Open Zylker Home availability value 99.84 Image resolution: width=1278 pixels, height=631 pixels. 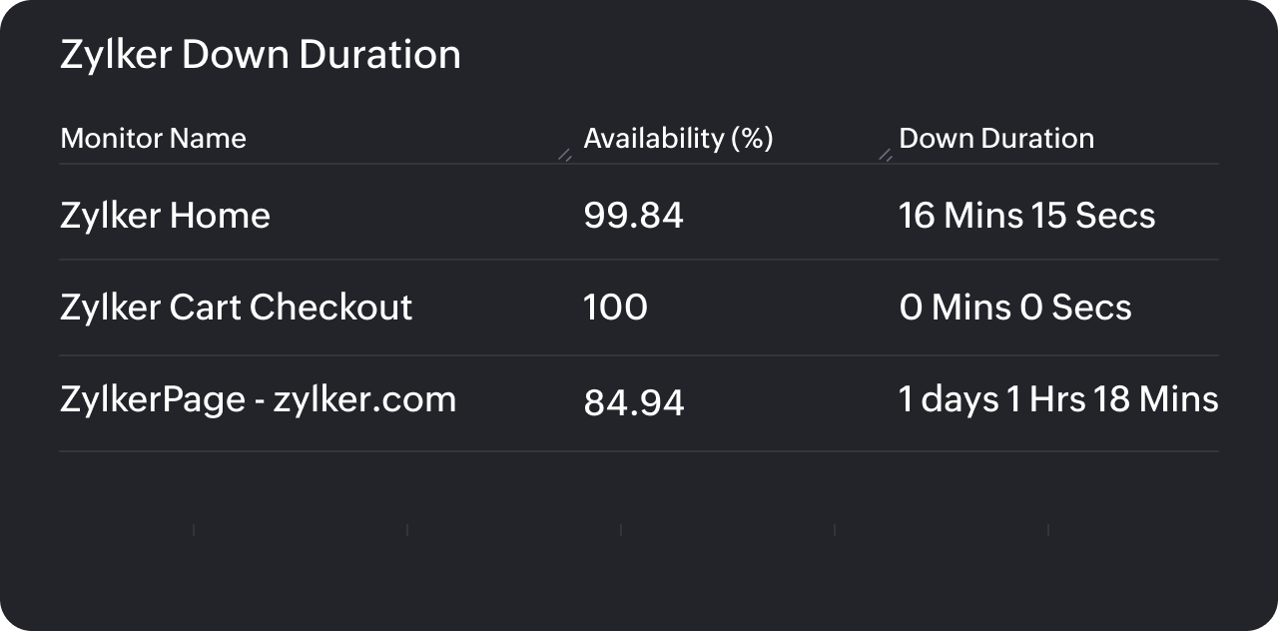pos(633,216)
